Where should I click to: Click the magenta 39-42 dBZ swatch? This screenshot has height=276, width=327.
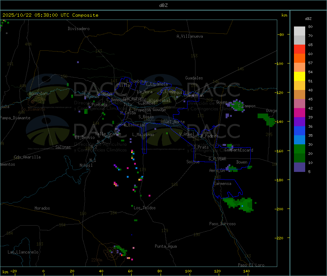[299, 112]
